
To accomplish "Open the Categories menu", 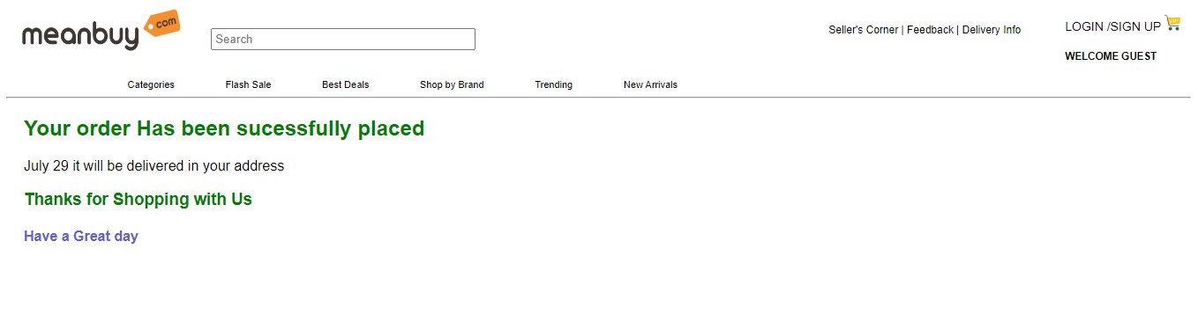I will coord(151,84).
